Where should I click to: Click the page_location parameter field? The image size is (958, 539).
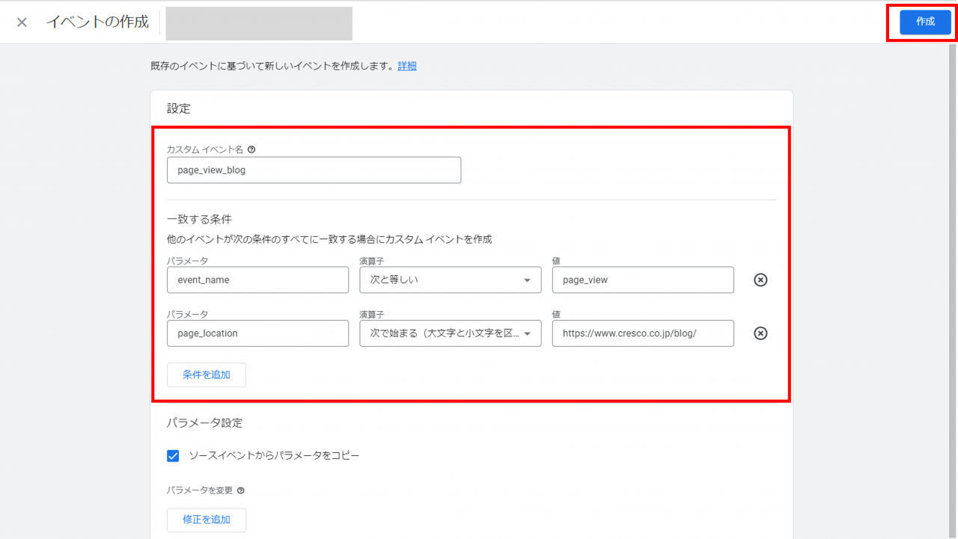257,333
